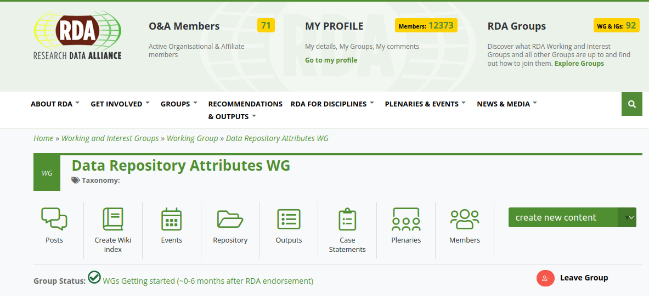Click the O&A Members heading

tap(184, 26)
